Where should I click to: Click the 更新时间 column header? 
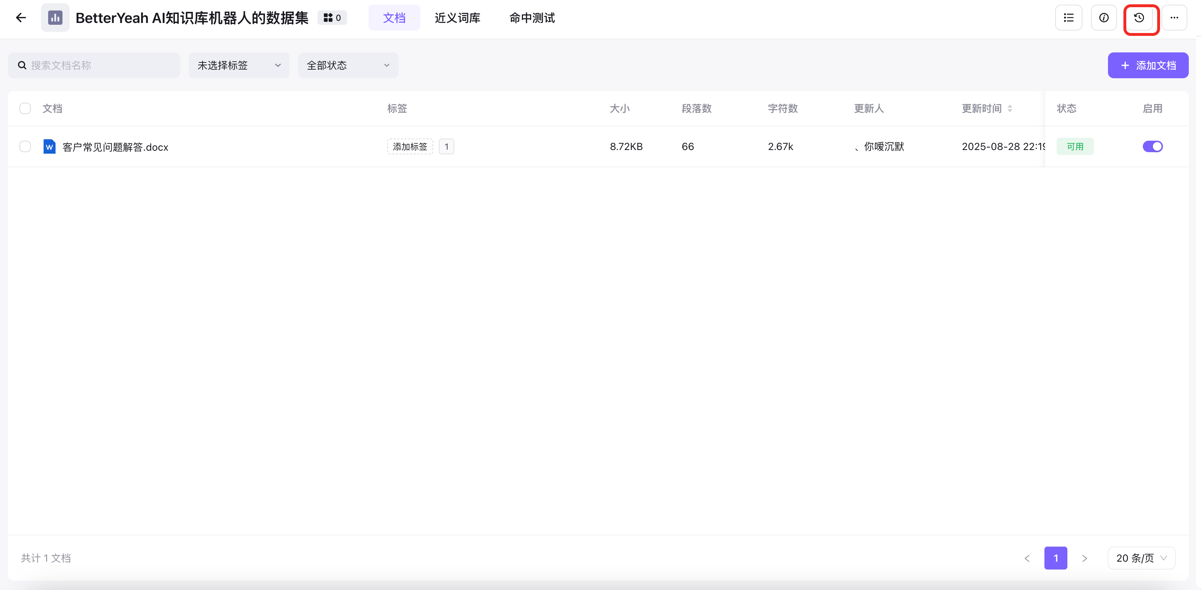coord(982,109)
